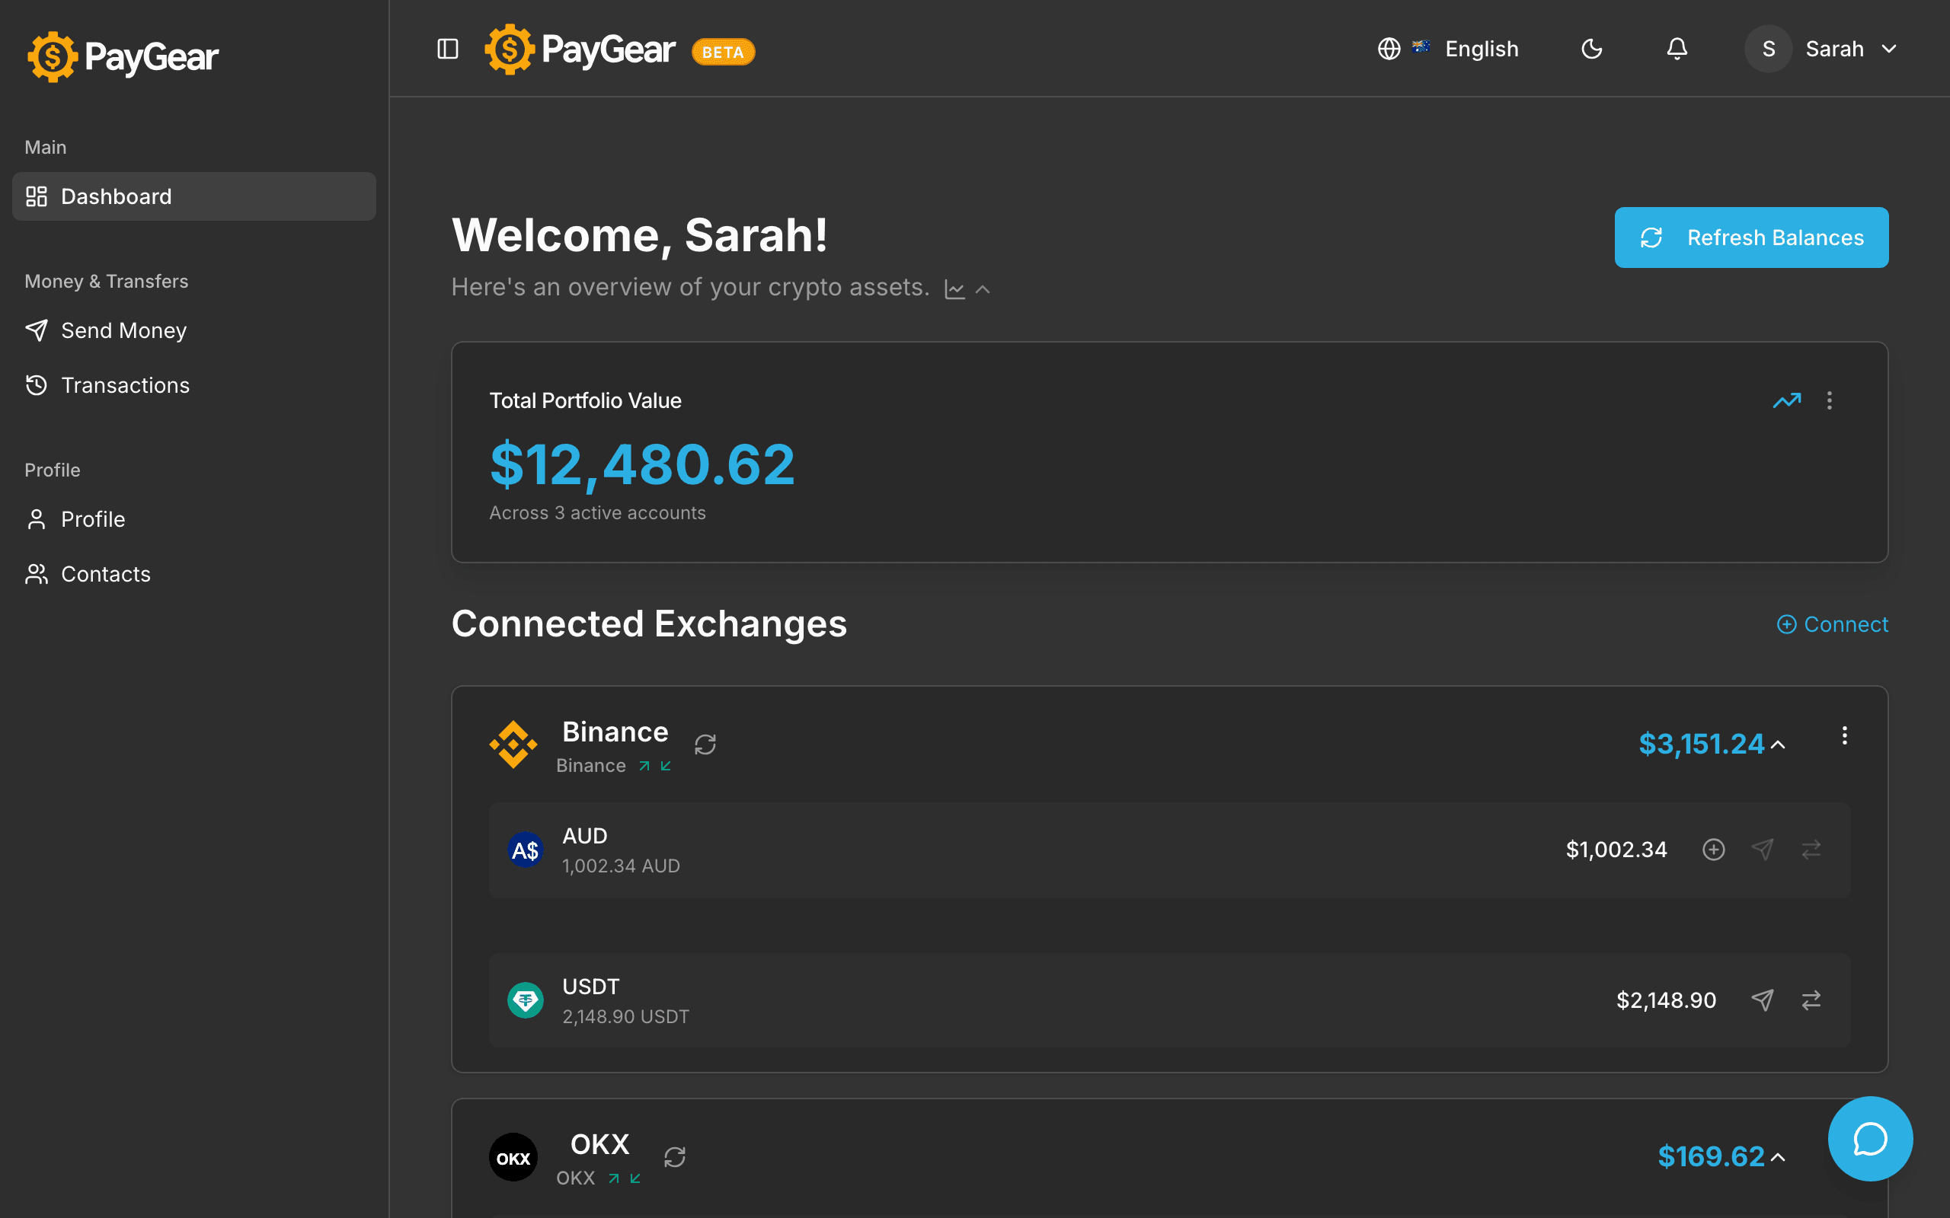Click the AUD currency icon
The height and width of the screenshot is (1218, 1950).
click(x=526, y=849)
